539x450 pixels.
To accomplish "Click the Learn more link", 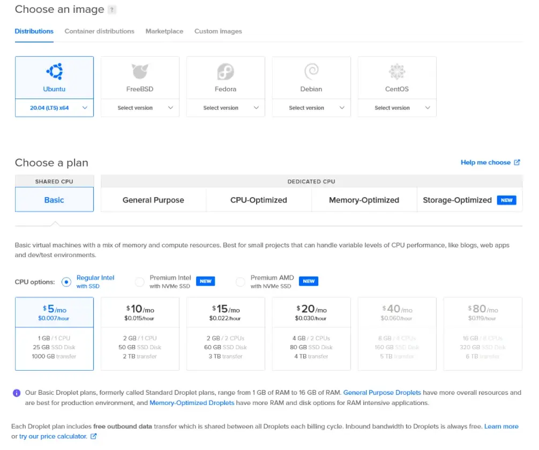I will 501,426.
